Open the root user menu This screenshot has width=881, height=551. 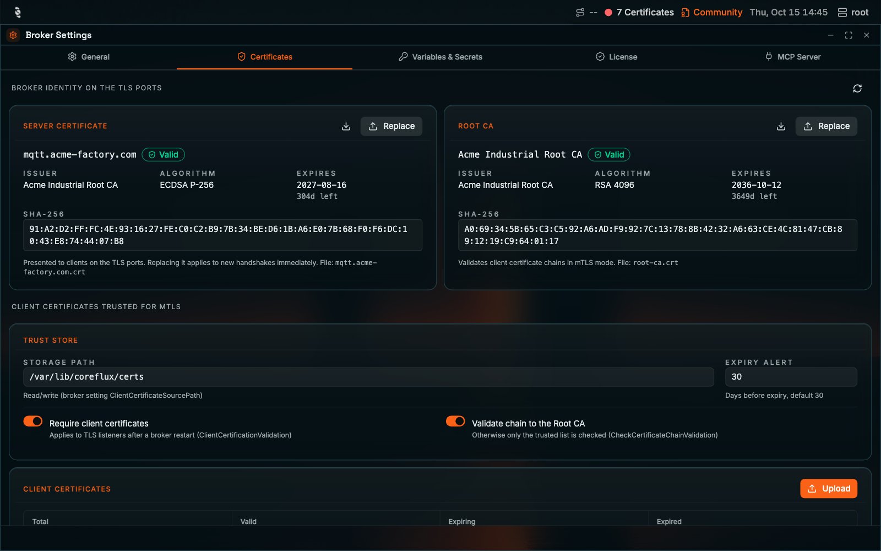click(x=853, y=12)
